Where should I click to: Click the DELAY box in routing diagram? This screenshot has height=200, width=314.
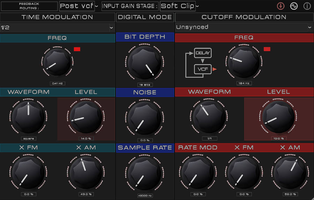tap(203, 53)
